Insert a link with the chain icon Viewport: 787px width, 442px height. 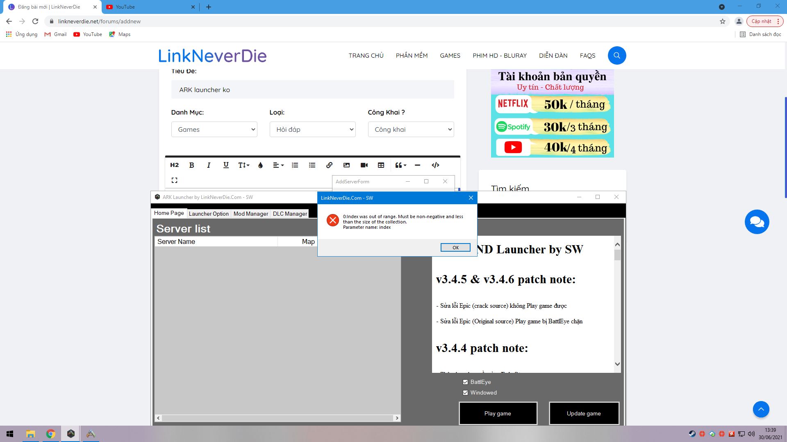coord(329,165)
